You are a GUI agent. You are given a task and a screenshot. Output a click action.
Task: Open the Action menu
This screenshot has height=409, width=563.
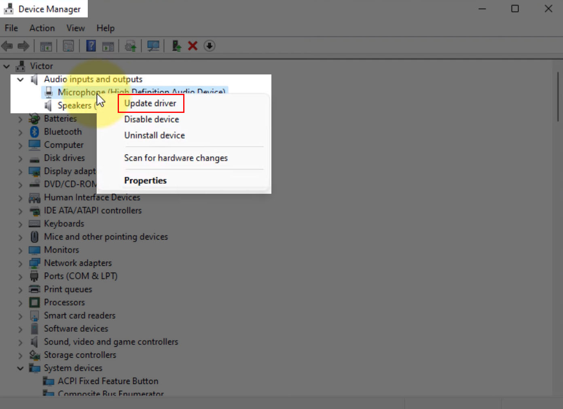tap(42, 28)
